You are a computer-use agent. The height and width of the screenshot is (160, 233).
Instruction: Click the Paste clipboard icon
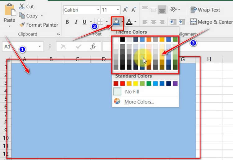(10, 10)
